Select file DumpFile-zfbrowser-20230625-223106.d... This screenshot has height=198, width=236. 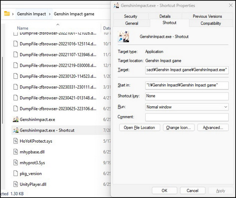tap(58, 109)
